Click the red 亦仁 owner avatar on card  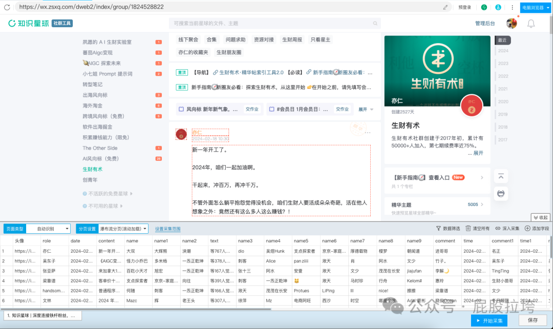[x=472, y=106]
